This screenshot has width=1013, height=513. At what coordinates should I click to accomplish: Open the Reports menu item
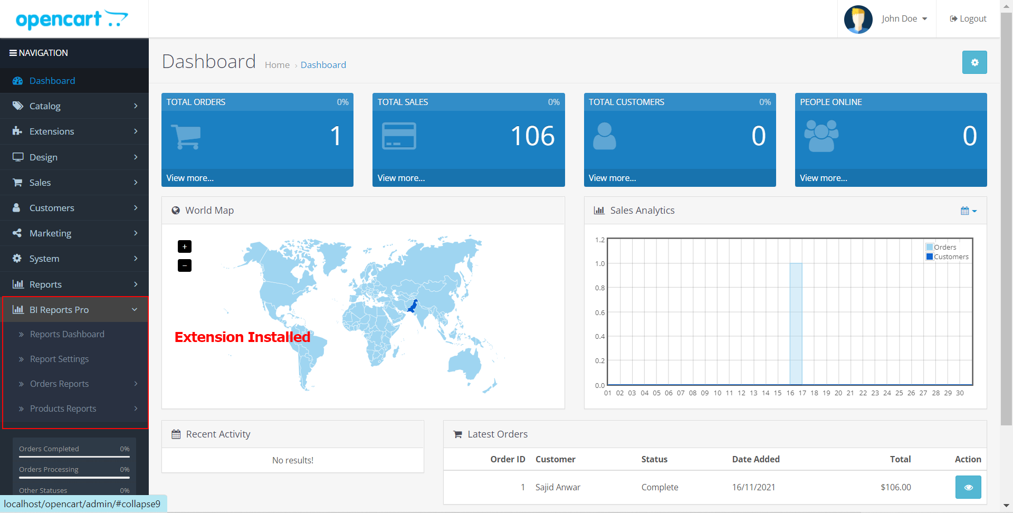click(74, 284)
